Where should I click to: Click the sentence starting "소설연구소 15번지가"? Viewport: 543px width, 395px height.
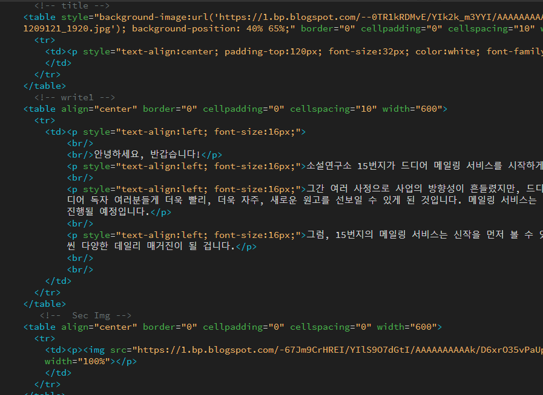pyautogui.click(x=424, y=166)
